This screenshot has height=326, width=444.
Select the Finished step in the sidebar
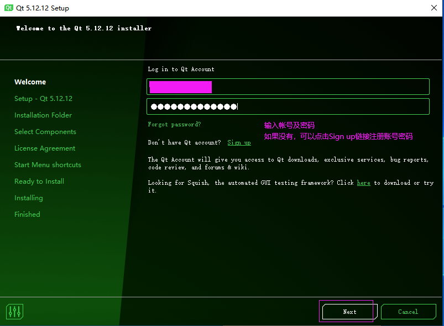point(27,215)
